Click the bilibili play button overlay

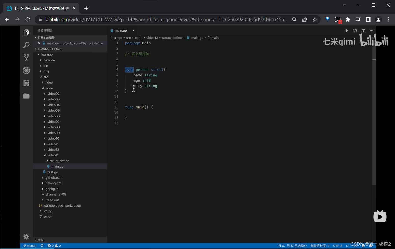click(380, 216)
